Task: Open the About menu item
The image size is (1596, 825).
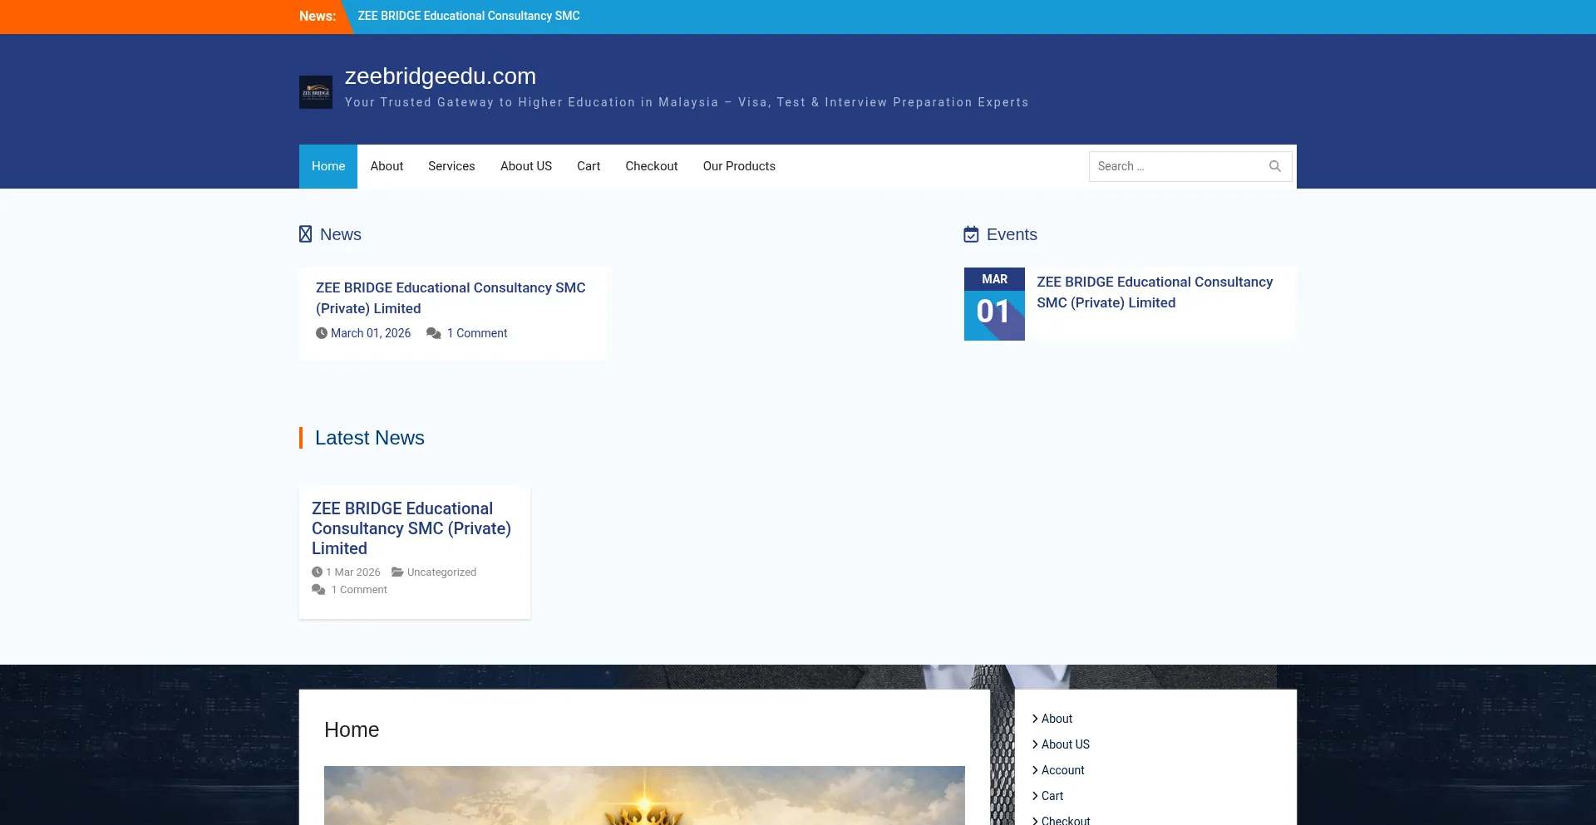Action: [387, 166]
